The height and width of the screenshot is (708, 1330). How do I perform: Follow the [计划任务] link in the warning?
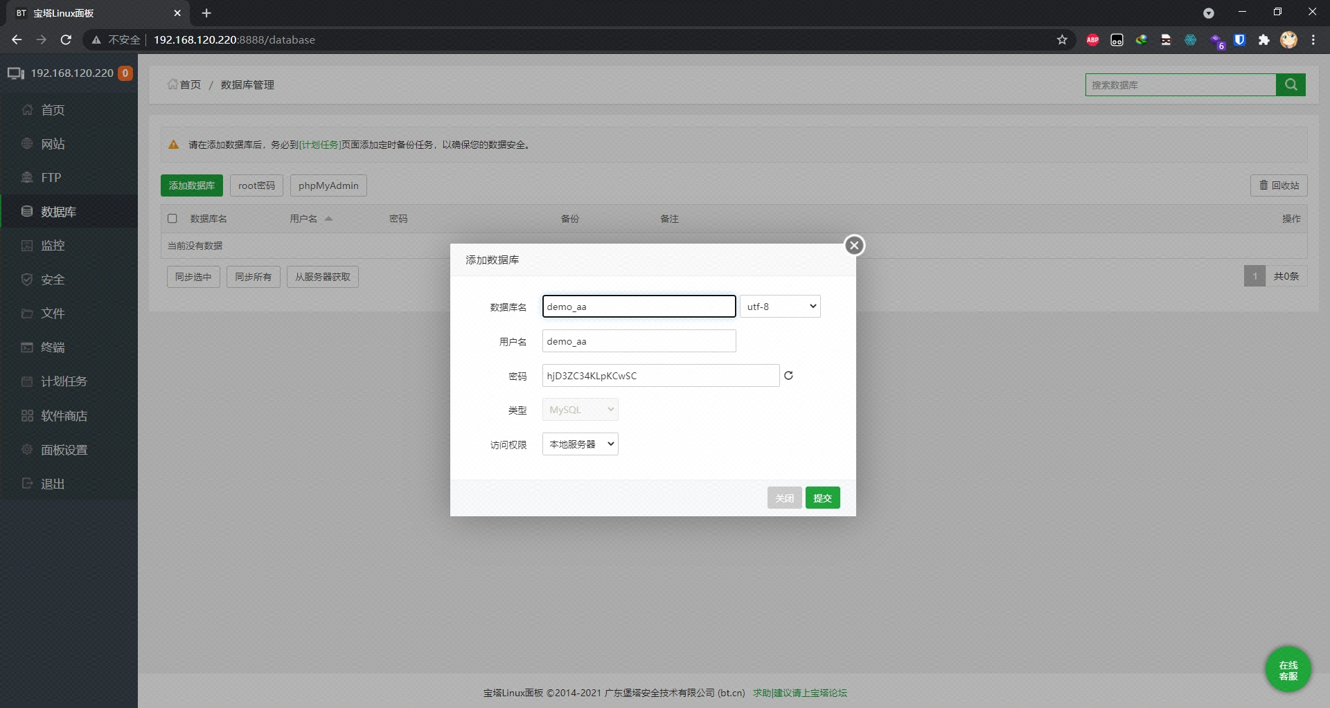(x=319, y=145)
